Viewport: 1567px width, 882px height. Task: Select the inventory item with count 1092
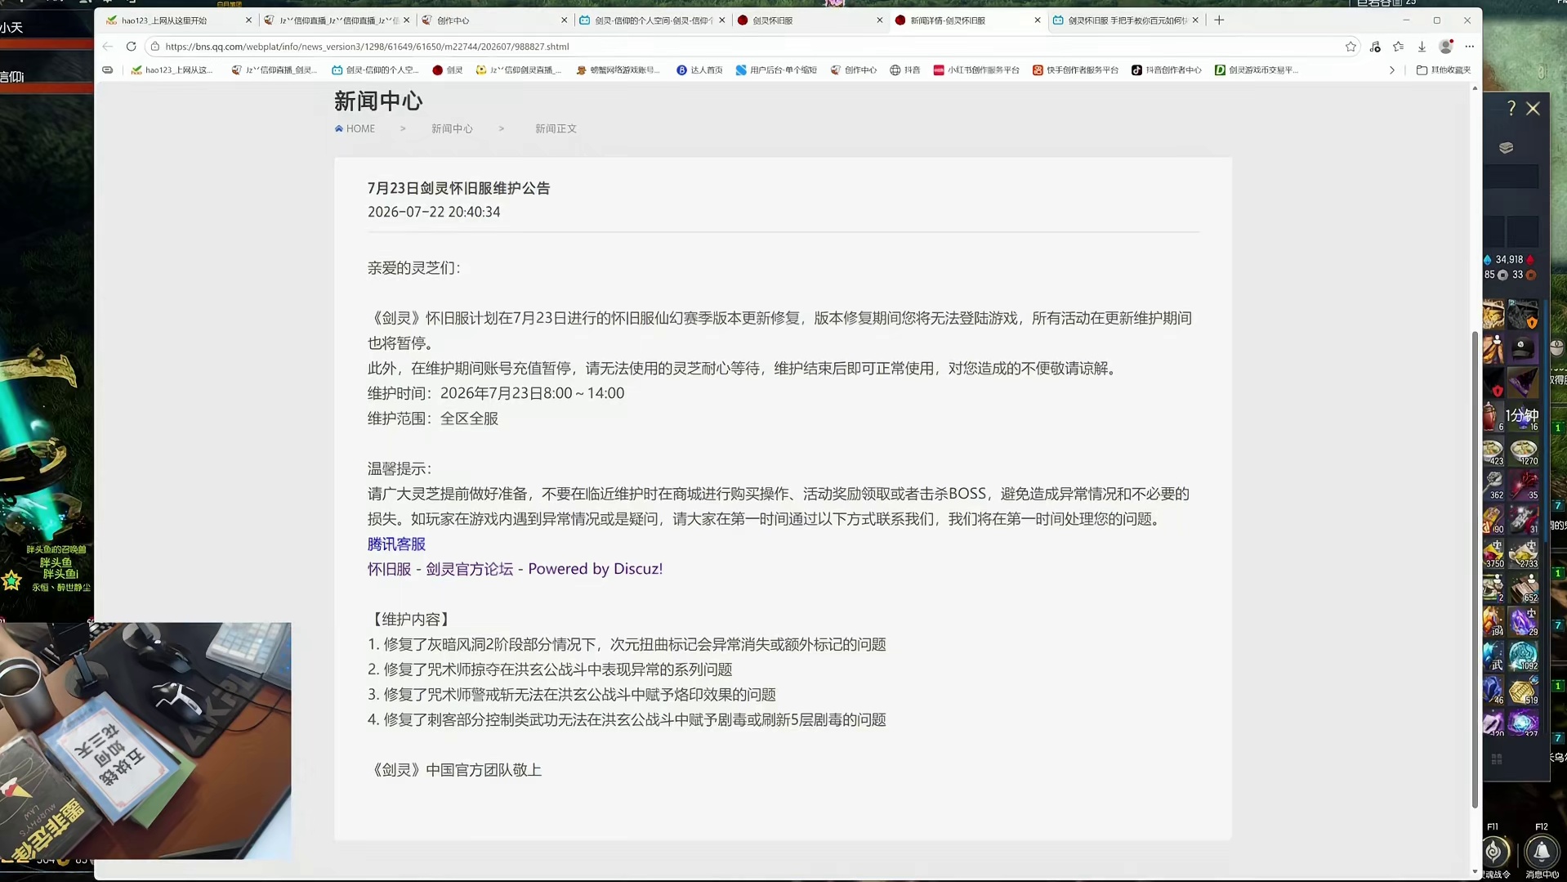click(x=1524, y=656)
